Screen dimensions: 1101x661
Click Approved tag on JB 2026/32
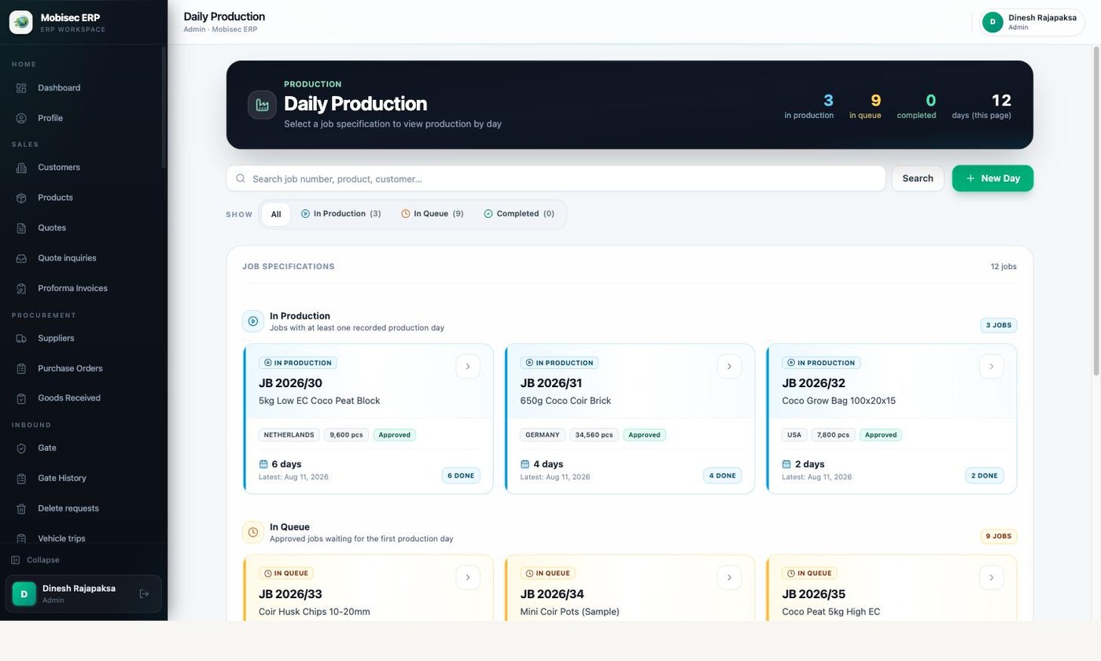click(881, 434)
